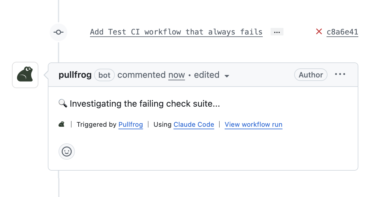Open the View workflow run link
Image resolution: width=381 pixels, height=197 pixels.
tap(254, 125)
